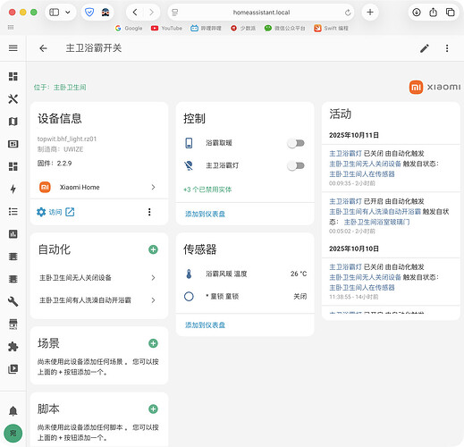Viewport: 464px width, 447px height.
Task: Click the pencil edit icon in header
Action: point(425,48)
